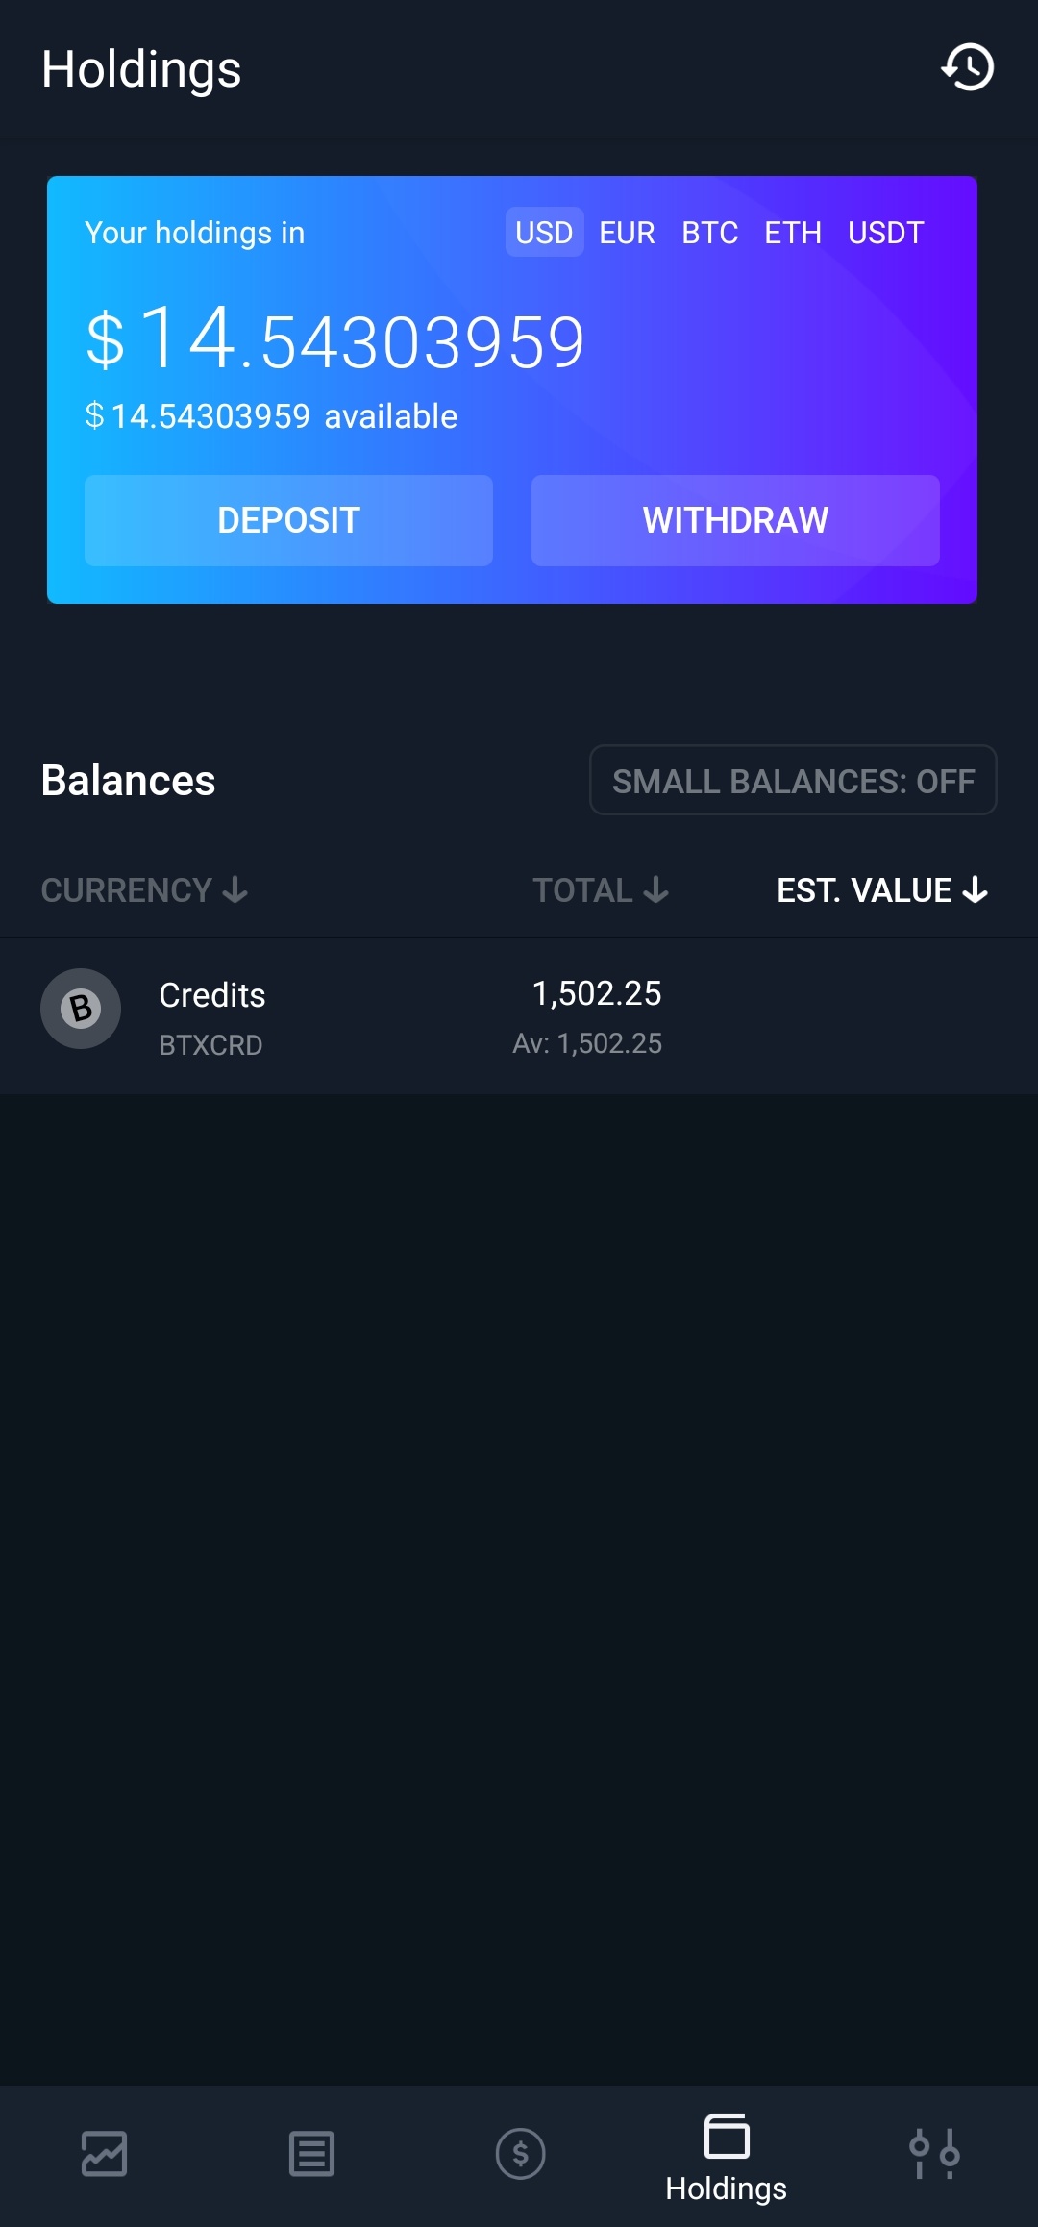Open the markets chart tab icon
Viewport: 1038px width, 2227px height.
pos(104,2154)
